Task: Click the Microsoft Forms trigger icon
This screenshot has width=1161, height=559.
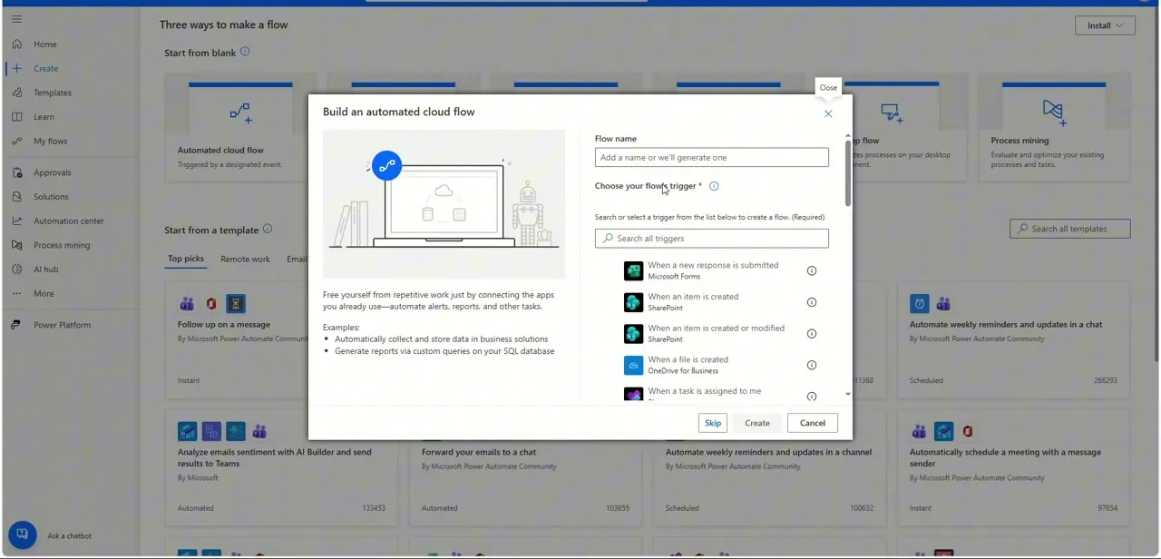Action: pos(633,270)
